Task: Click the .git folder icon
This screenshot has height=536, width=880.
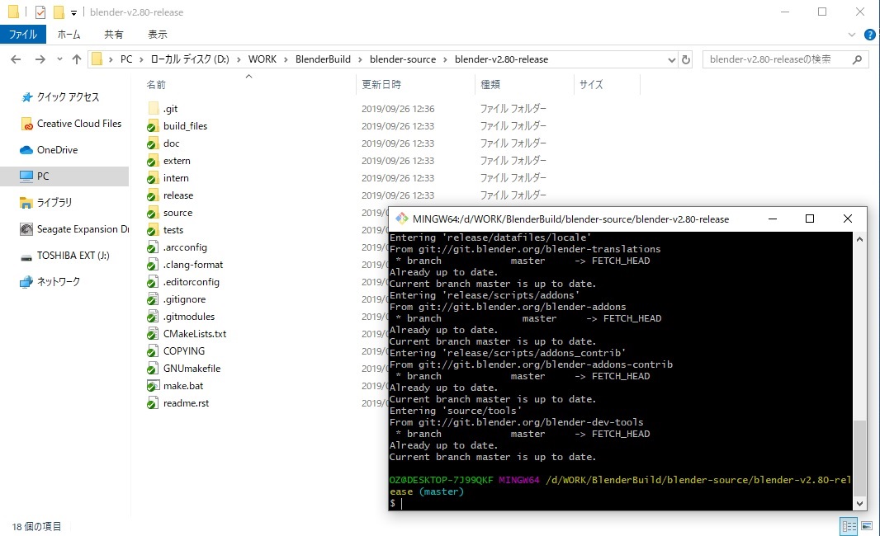Action: click(x=153, y=109)
